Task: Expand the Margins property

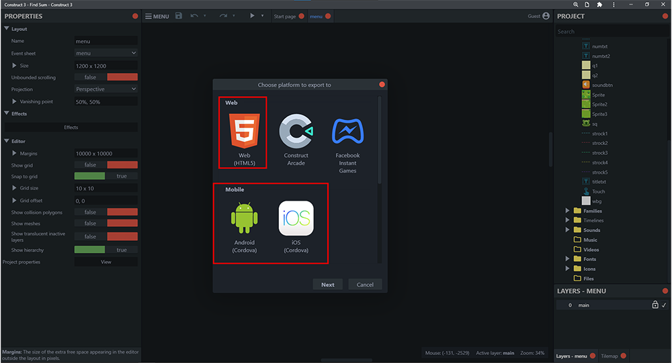Action: click(x=14, y=153)
